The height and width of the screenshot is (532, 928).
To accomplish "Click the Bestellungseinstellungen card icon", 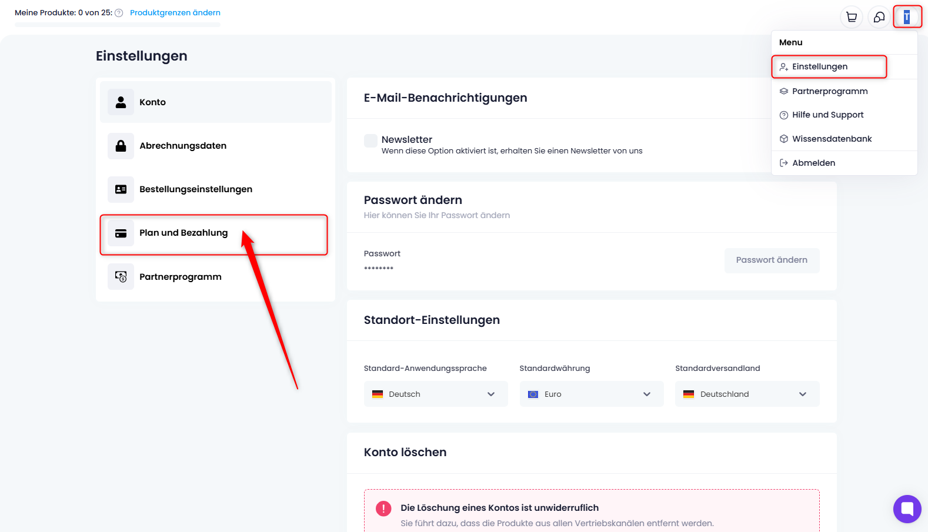I will [121, 189].
